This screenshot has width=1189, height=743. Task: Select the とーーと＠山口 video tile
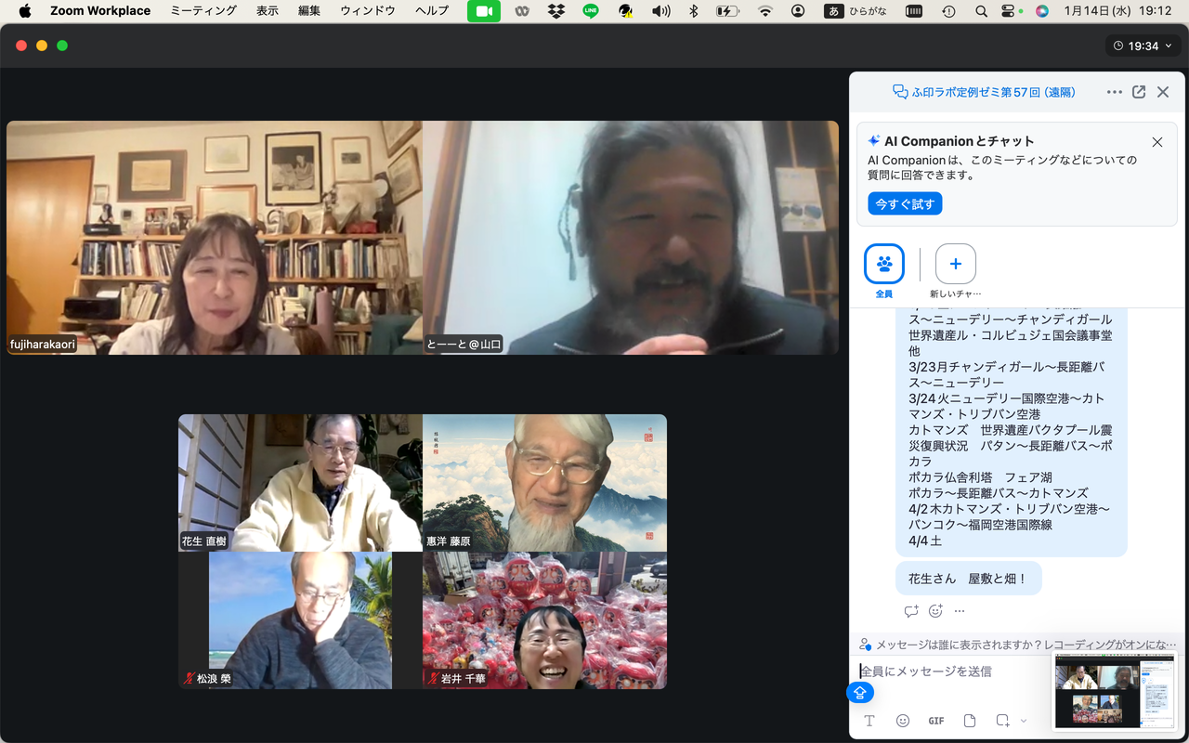pos(631,238)
